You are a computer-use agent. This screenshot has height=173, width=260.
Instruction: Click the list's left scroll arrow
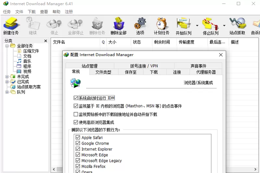click(x=54, y=169)
